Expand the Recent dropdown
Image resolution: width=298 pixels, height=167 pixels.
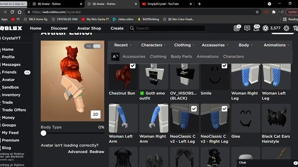tap(123, 45)
